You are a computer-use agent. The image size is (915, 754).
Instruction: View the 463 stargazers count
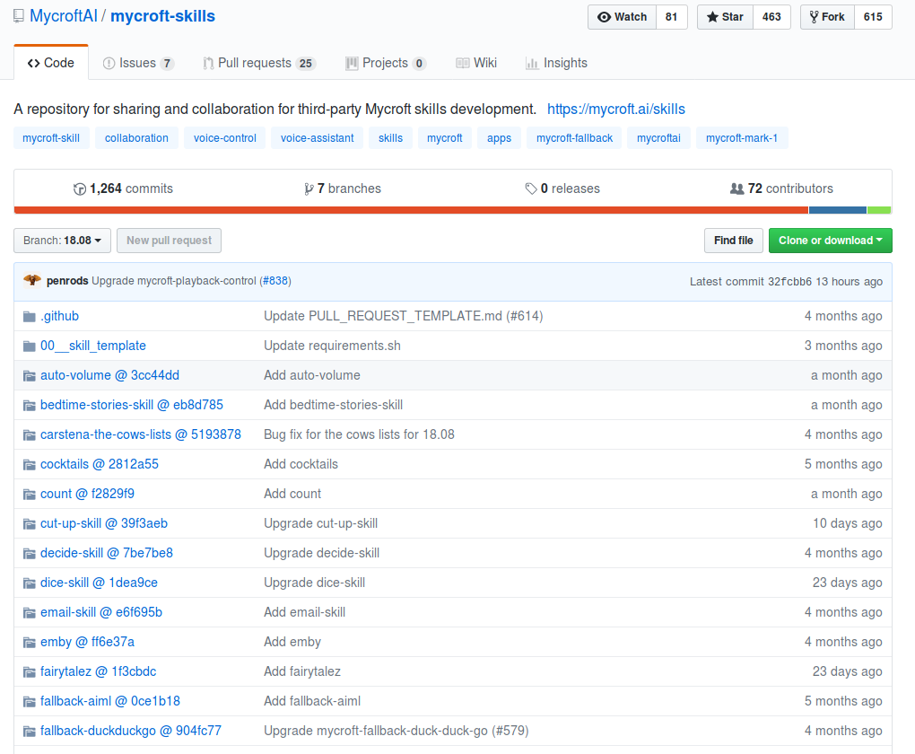pos(771,17)
